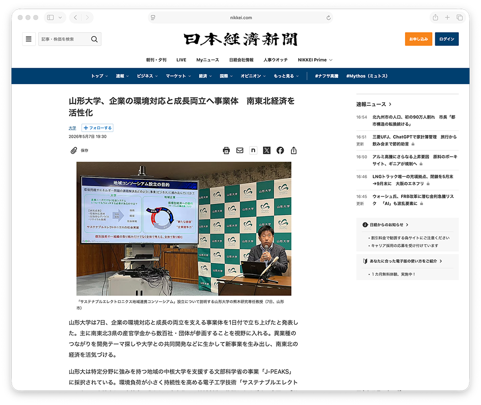Share article on X icon
The width and height of the screenshot is (481, 405).
tap(266, 150)
